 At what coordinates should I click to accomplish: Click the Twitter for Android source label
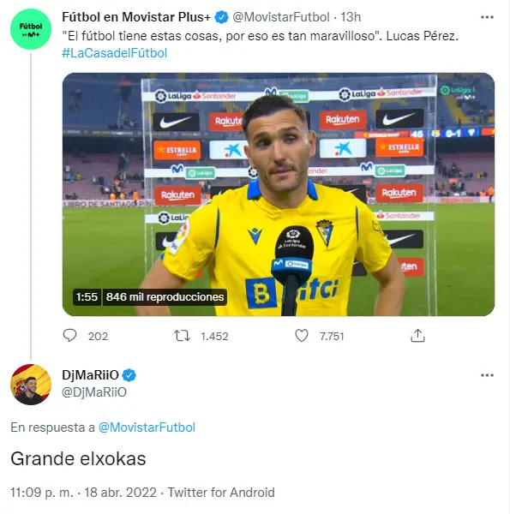(x=221, y=493)
